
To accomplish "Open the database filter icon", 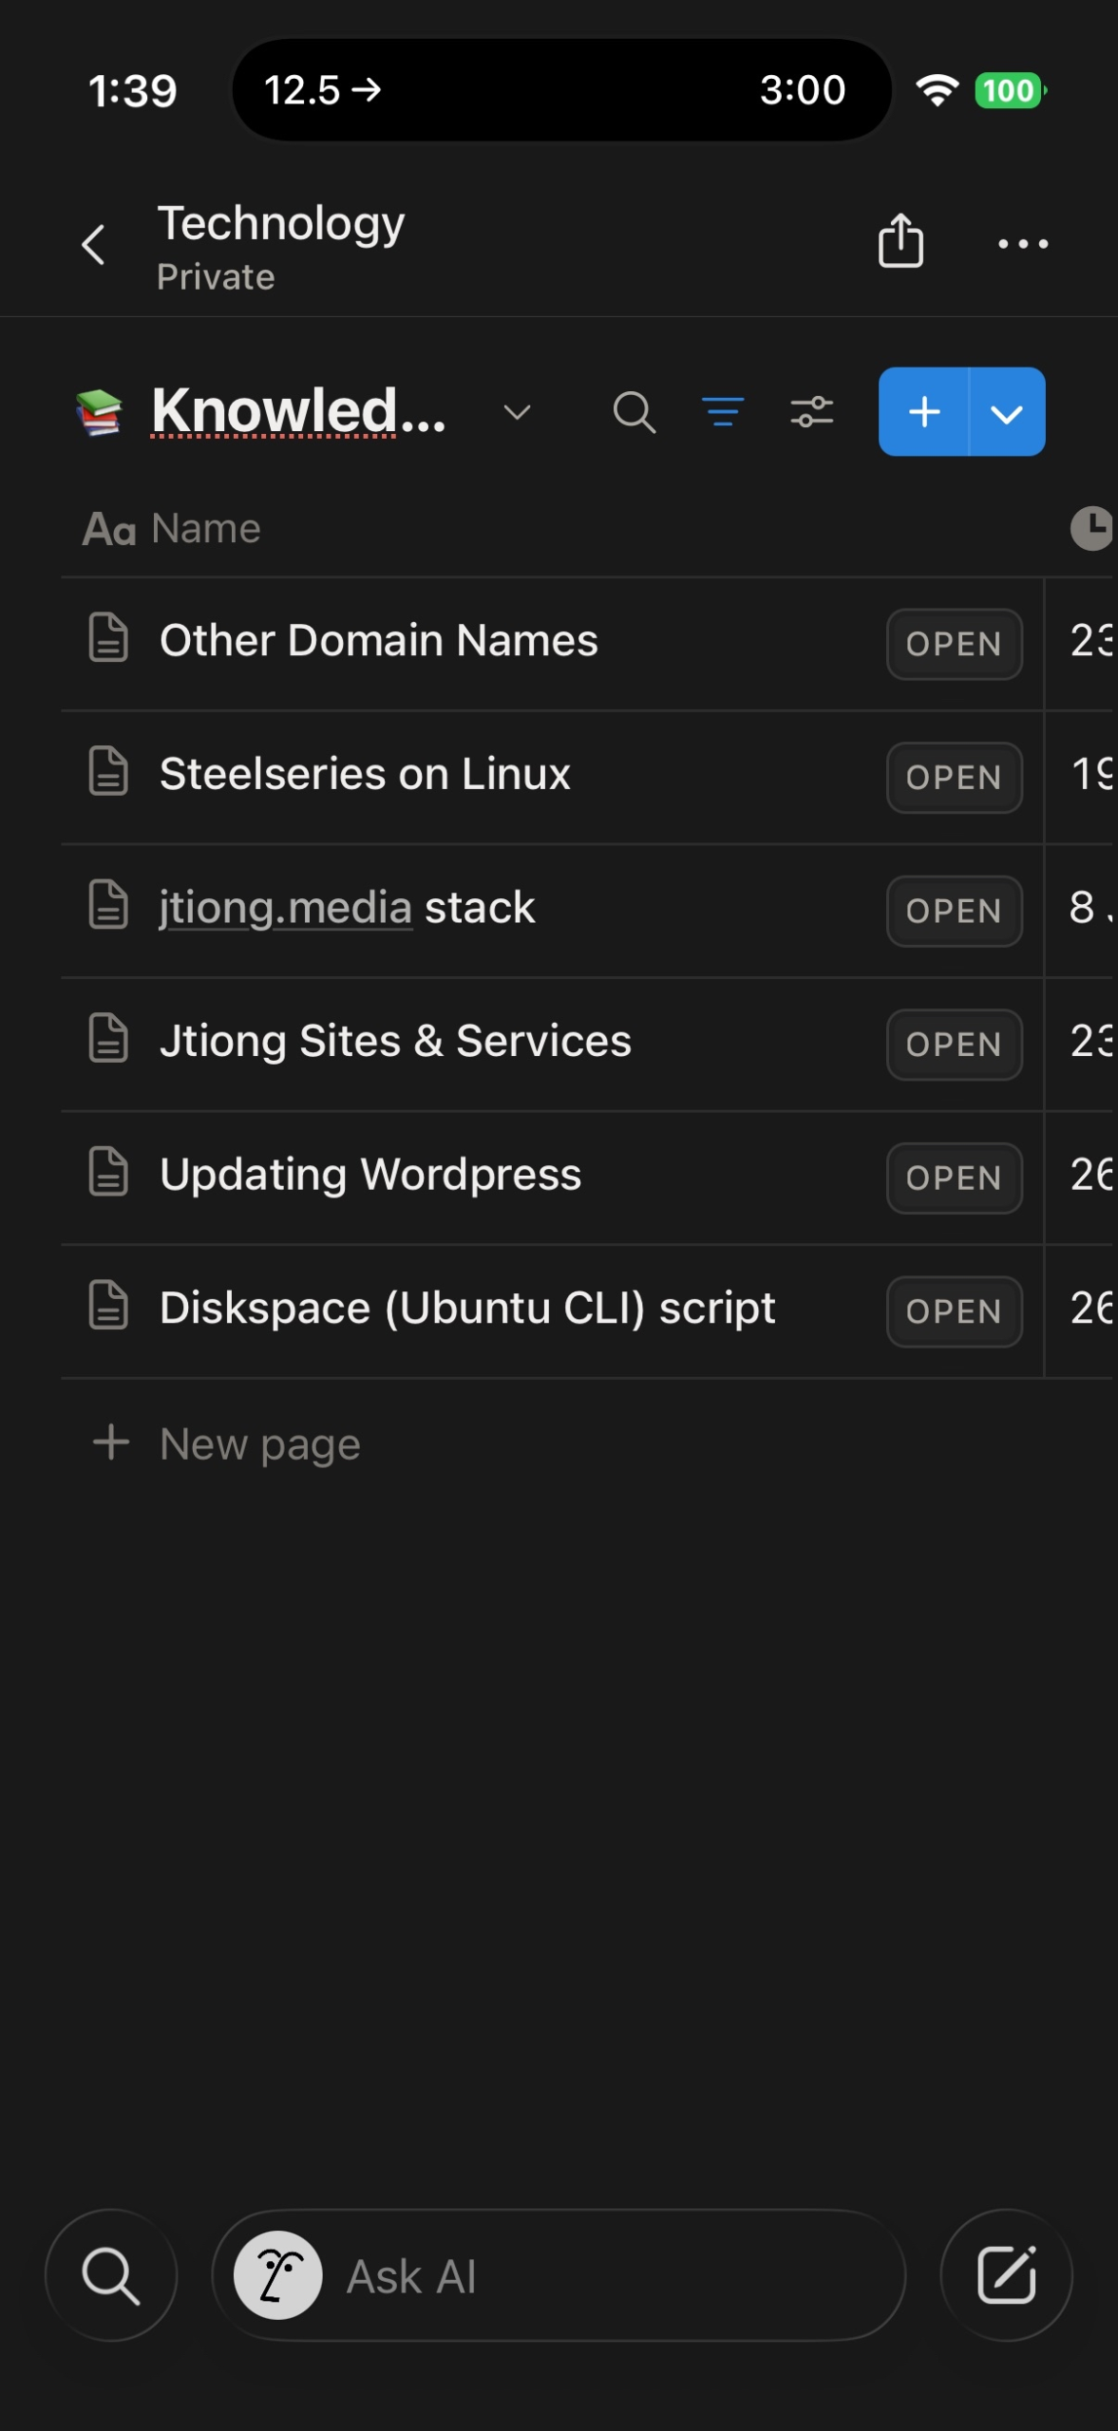I will point(723,412).
